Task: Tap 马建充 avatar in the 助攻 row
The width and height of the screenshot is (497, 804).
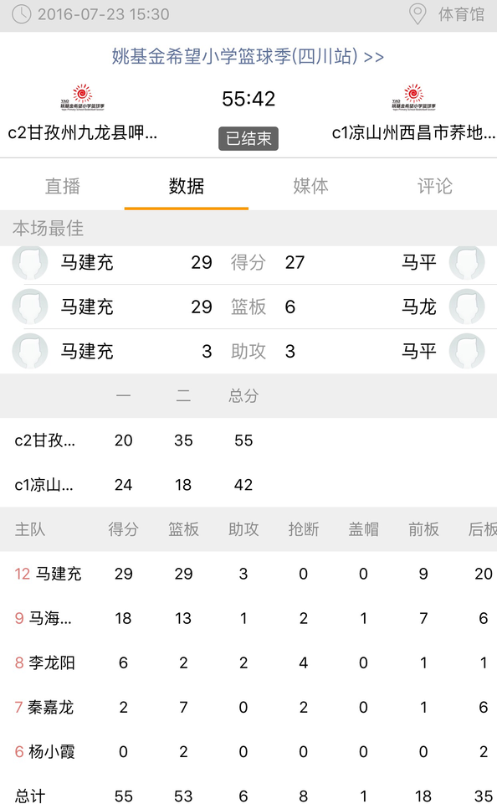Action: (x=30, y=351)
